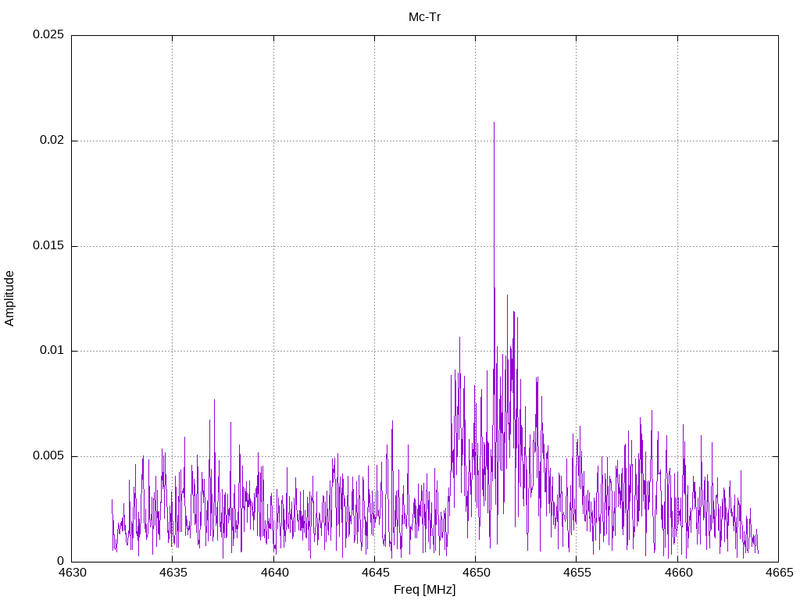Screen dimensions: 800x600
Task: Click the 0.015 y-axis tick label
Action: click(47, 246)
